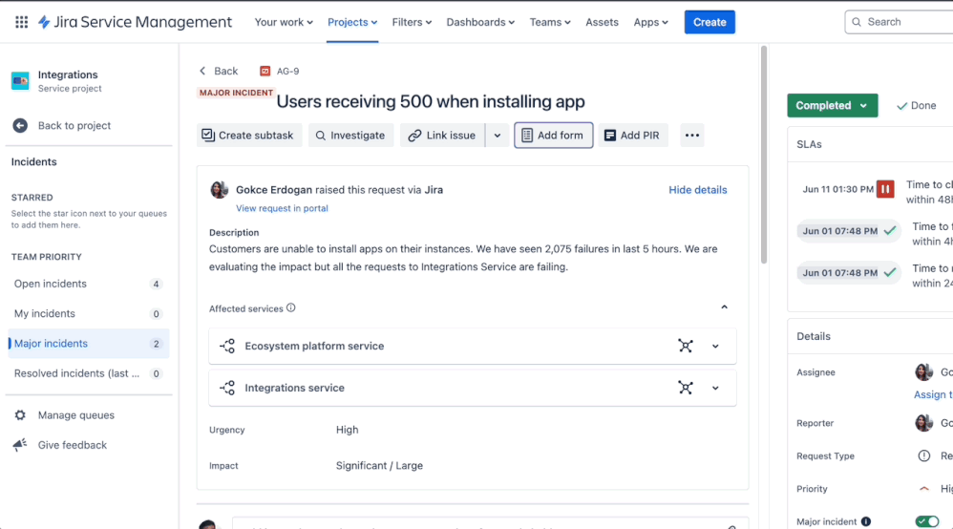Click the Major incident info icon
This screenshot has height=529, width=953.
[x=866, y=521]
